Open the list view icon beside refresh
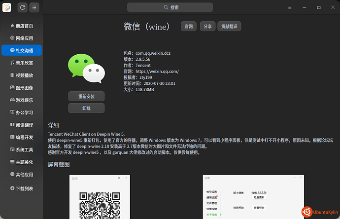 click(34, 7)
